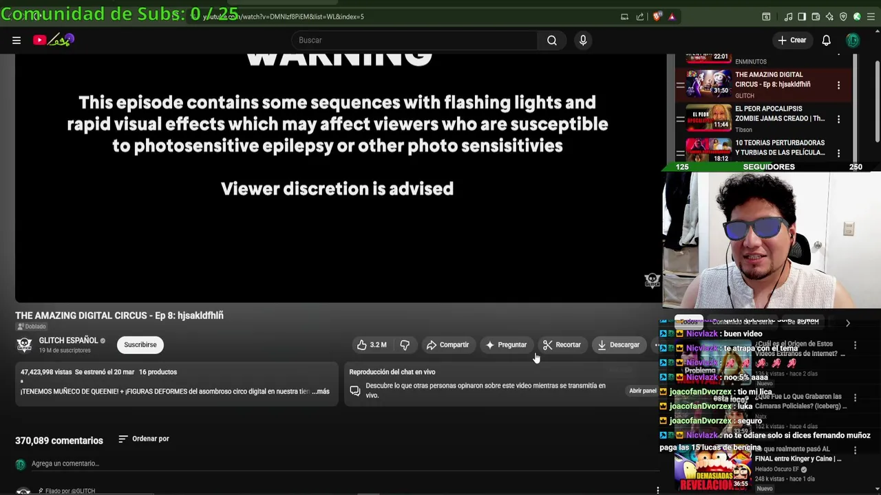Open the browser main hamburger menu
881x495 pixels.
tap(871, 16)
